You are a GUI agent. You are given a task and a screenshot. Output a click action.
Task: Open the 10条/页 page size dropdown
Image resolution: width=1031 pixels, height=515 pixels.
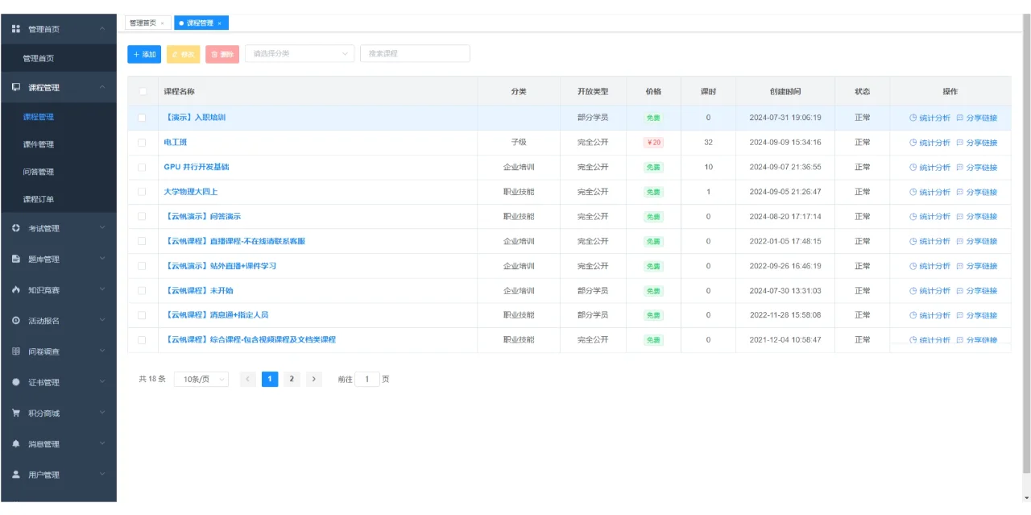pos(201,379)
